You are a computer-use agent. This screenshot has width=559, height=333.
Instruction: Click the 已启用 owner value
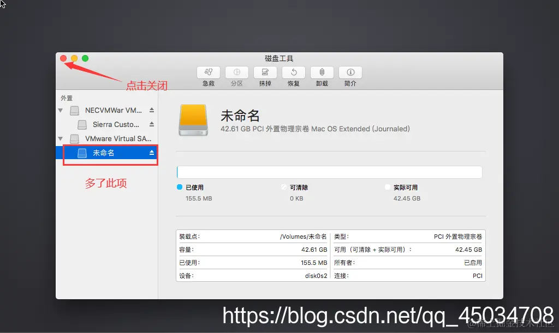473,263
